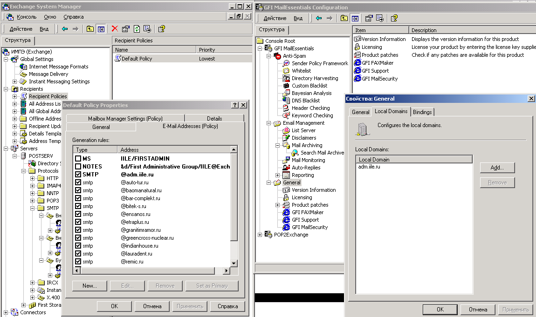Select adm.iile.ru in Local Domains list
The width and height of the screenshot is (536, 317).
[x=369, y=167]
